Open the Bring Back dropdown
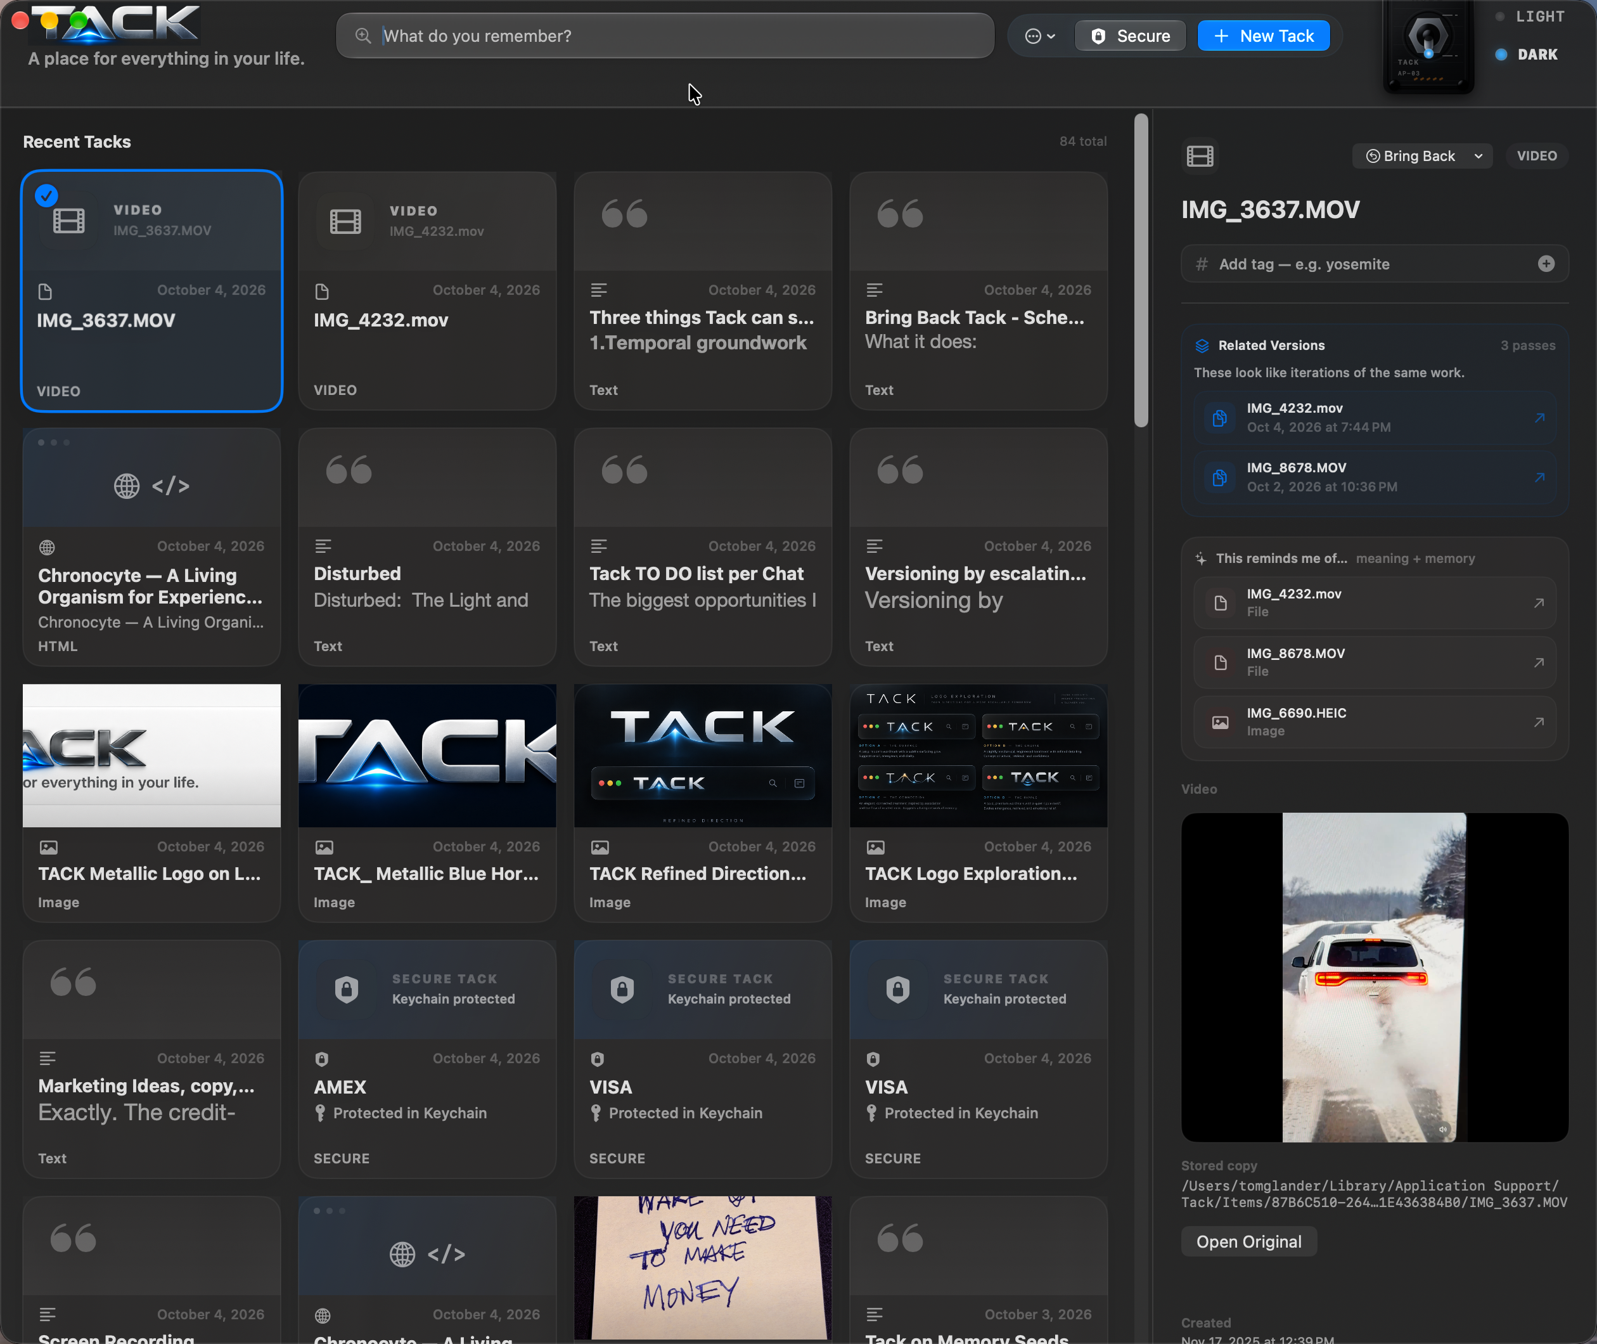The height and width of the screenshot is (1344, 1597). [x=1423, y=156]
